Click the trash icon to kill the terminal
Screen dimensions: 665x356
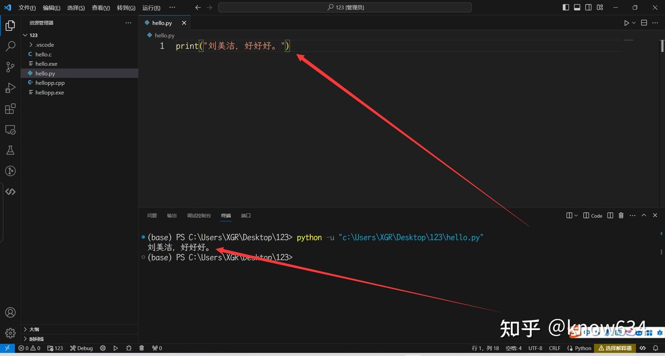coord(621,215)
